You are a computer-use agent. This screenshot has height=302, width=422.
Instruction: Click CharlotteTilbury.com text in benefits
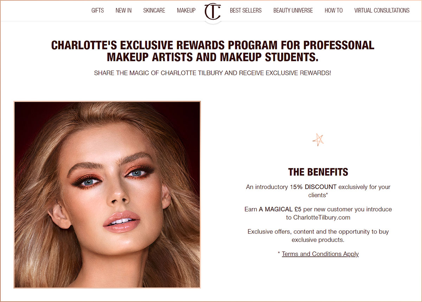321,217
